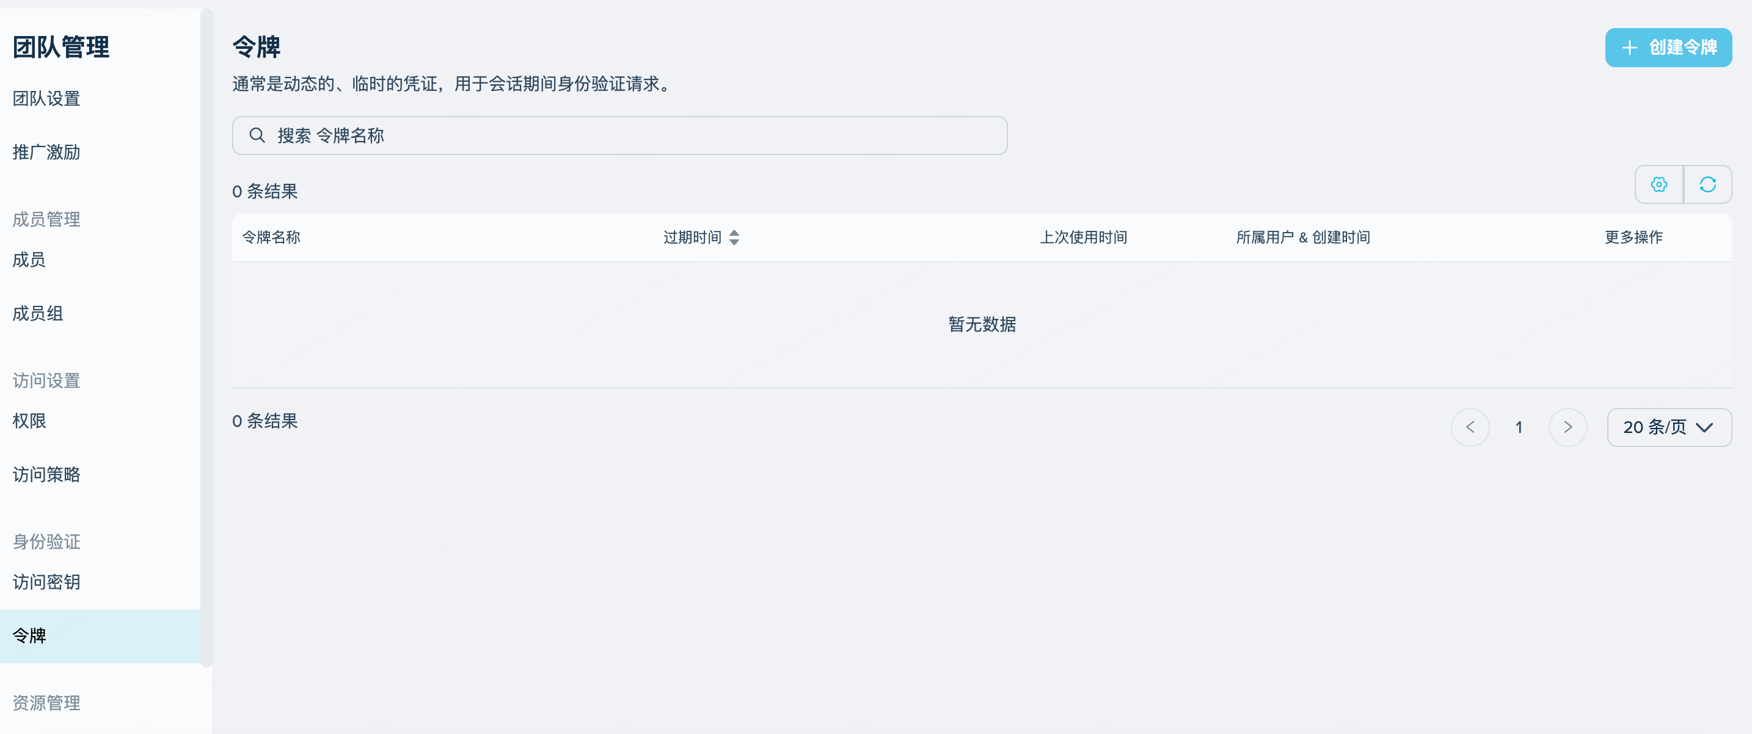Select page number 1
Screen dimensions: 1752x734
[1518, 427]
